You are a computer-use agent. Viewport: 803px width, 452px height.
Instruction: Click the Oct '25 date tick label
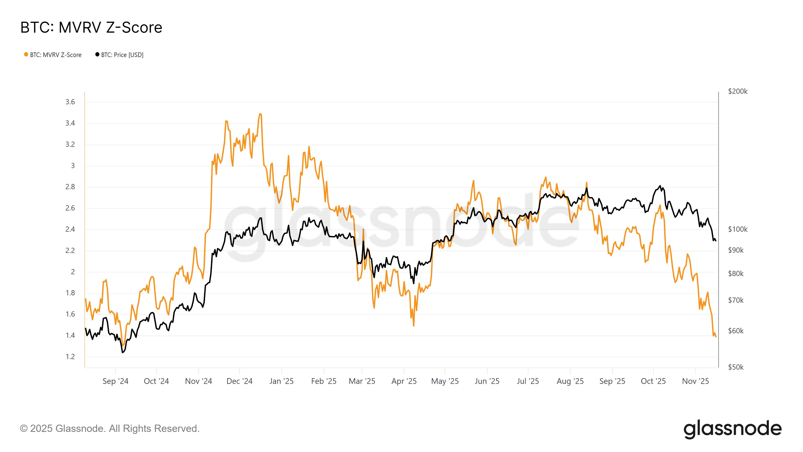(x=653, y=381)
